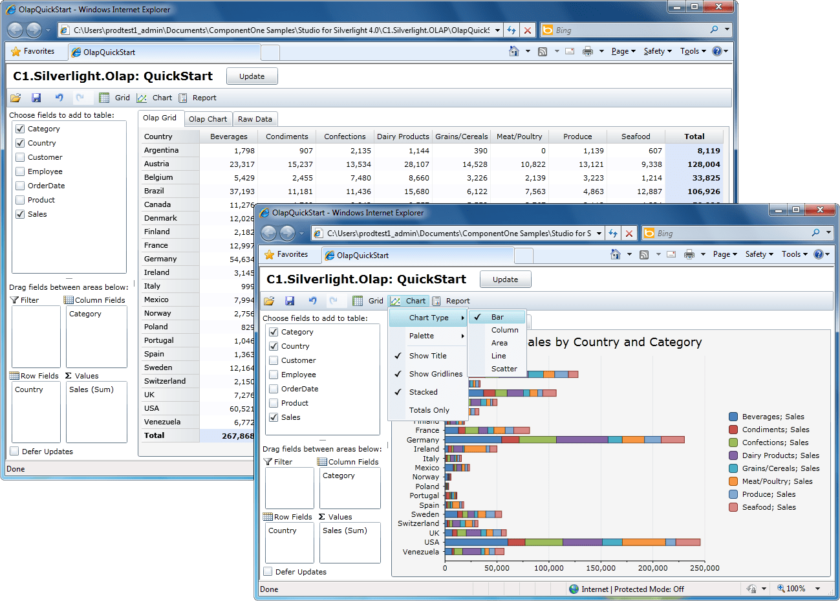This screenshot has height=601, width=840.
Task: Enable Defer Updates in back window
Action: pos(14,452)
